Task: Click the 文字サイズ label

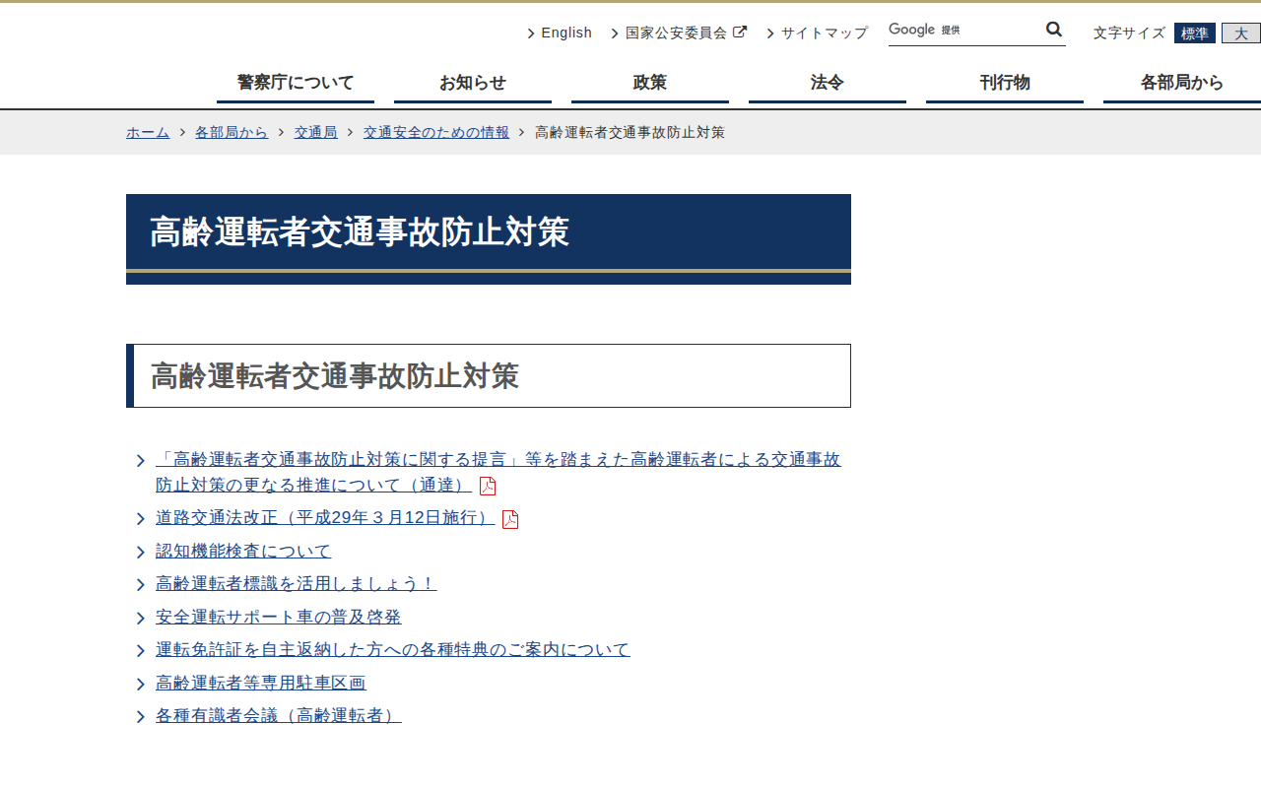Action: [x=1129, y=33]
